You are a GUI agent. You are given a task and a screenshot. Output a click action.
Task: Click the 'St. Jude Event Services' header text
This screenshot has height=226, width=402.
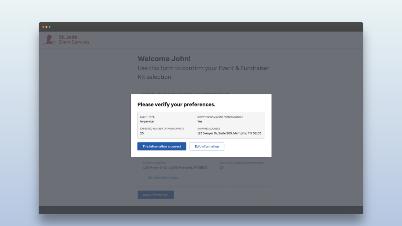point(74,40)
